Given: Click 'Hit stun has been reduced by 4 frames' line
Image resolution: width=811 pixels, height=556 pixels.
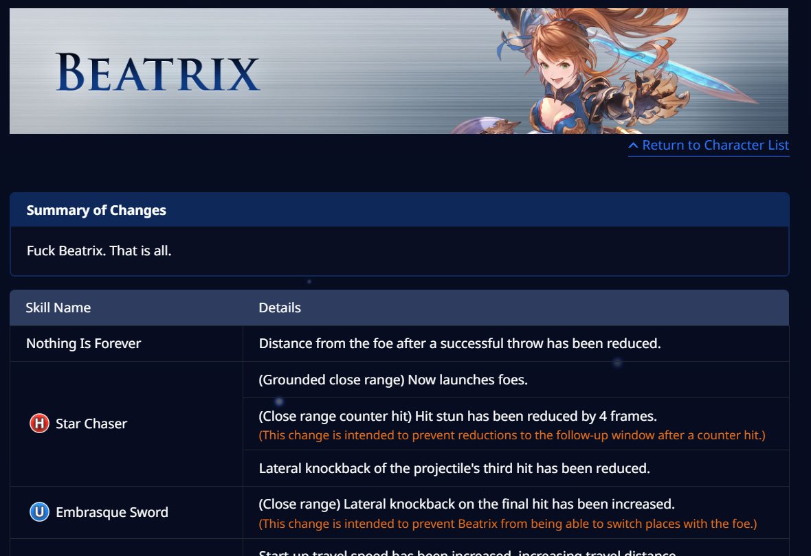Looking at the screenshot, I should [x=458, y=416].
